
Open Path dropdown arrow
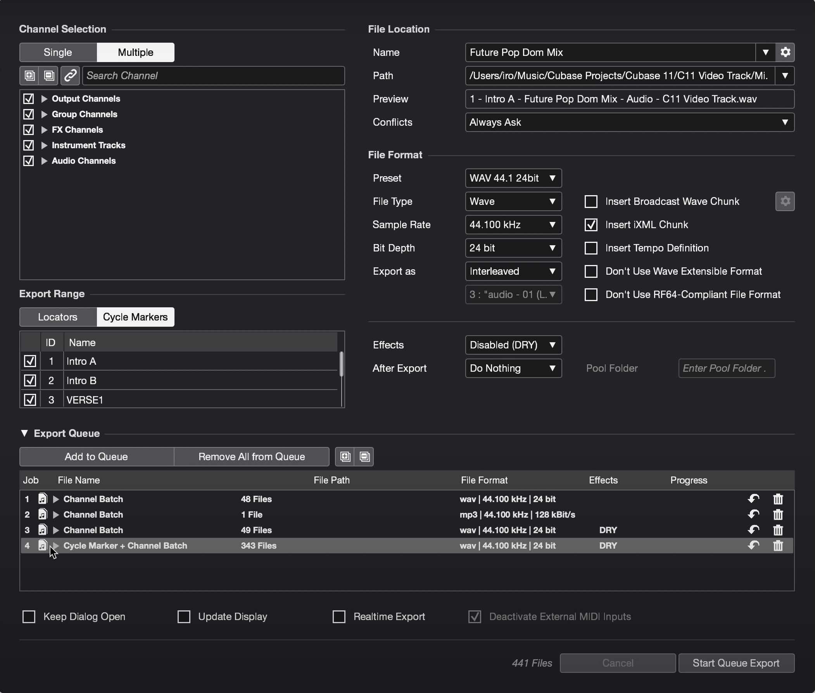785,75
